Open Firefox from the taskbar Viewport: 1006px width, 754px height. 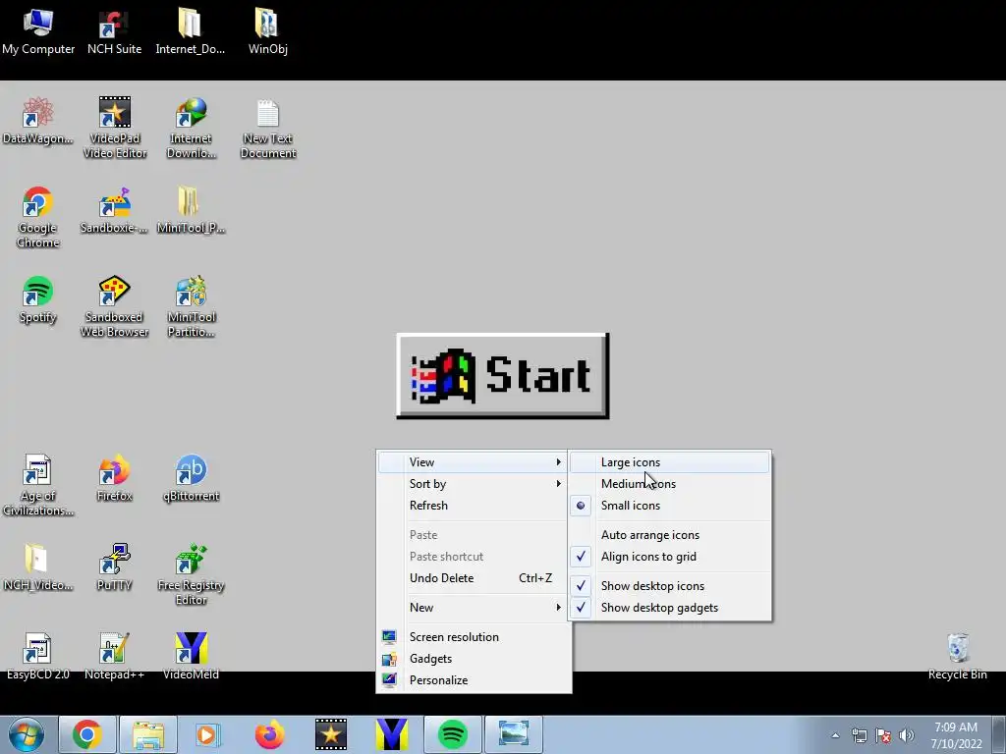[x=269, y=734]
